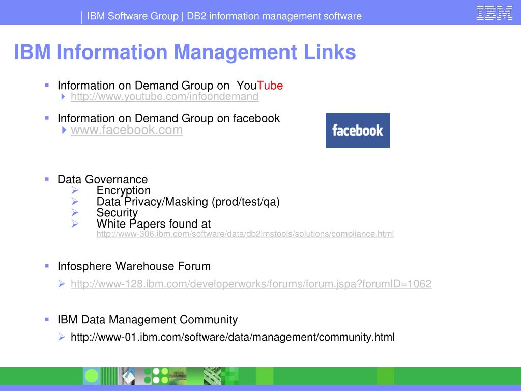
Task: Click Data Privacy/Masking (prod/test/qa) text
Action: 188,202
